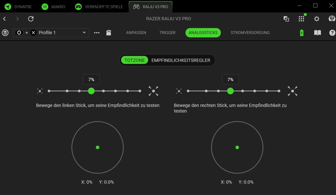Click the onboard memory storage icon
This screenshot has width=336, height=195.
(109, 33)
